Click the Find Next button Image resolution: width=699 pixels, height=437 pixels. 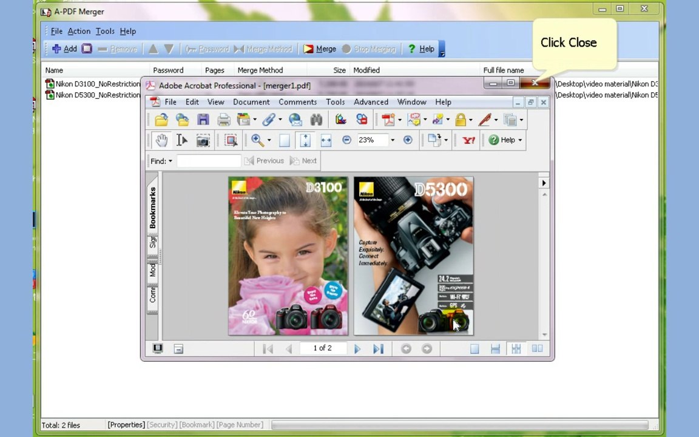(303, 161)
